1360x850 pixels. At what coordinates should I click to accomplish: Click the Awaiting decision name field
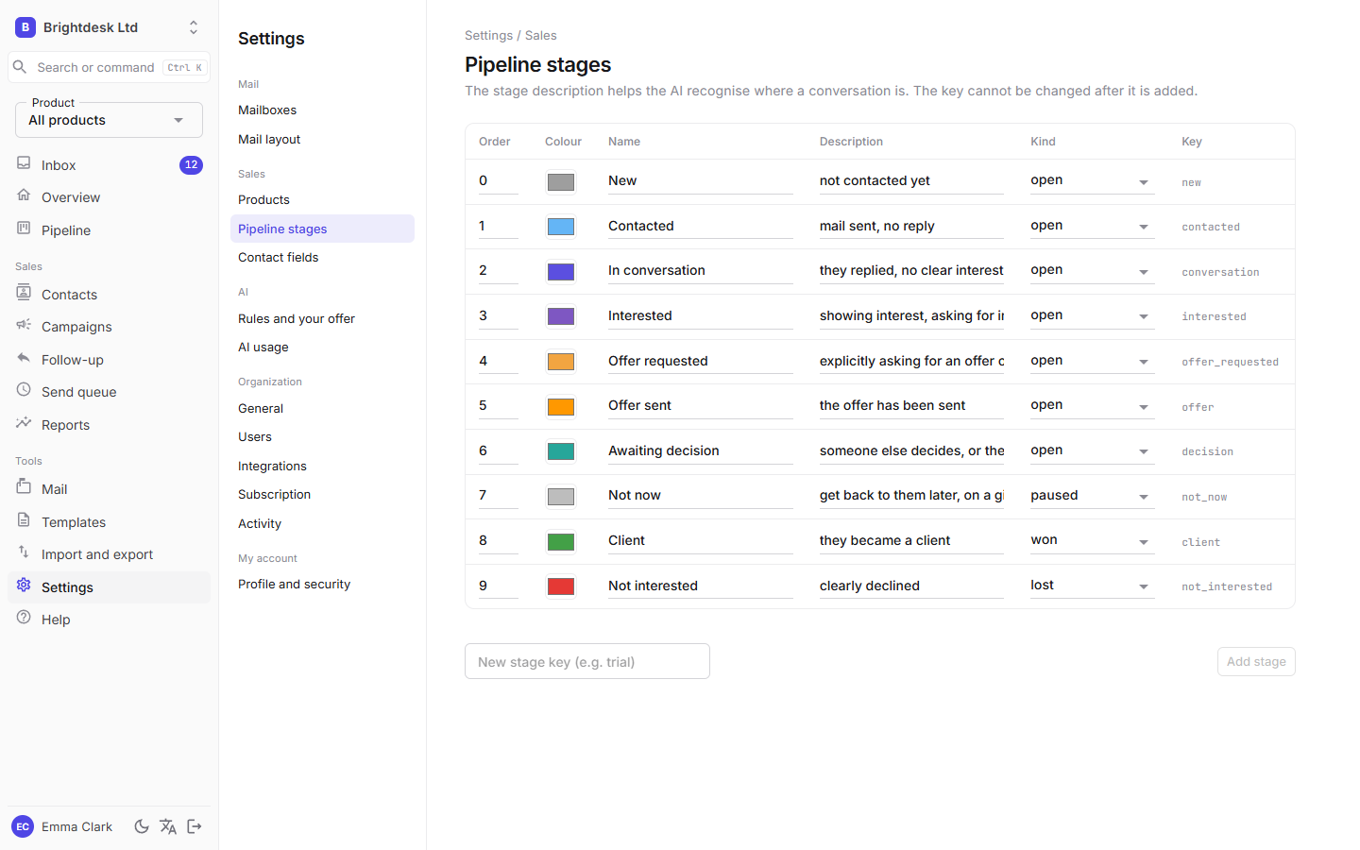701,450
